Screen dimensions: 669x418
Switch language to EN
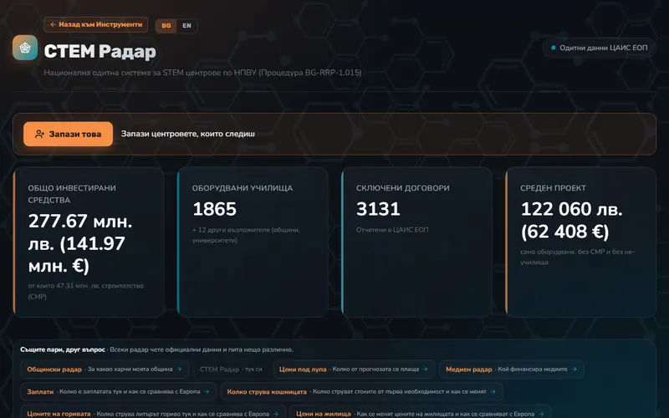(186, 26)
